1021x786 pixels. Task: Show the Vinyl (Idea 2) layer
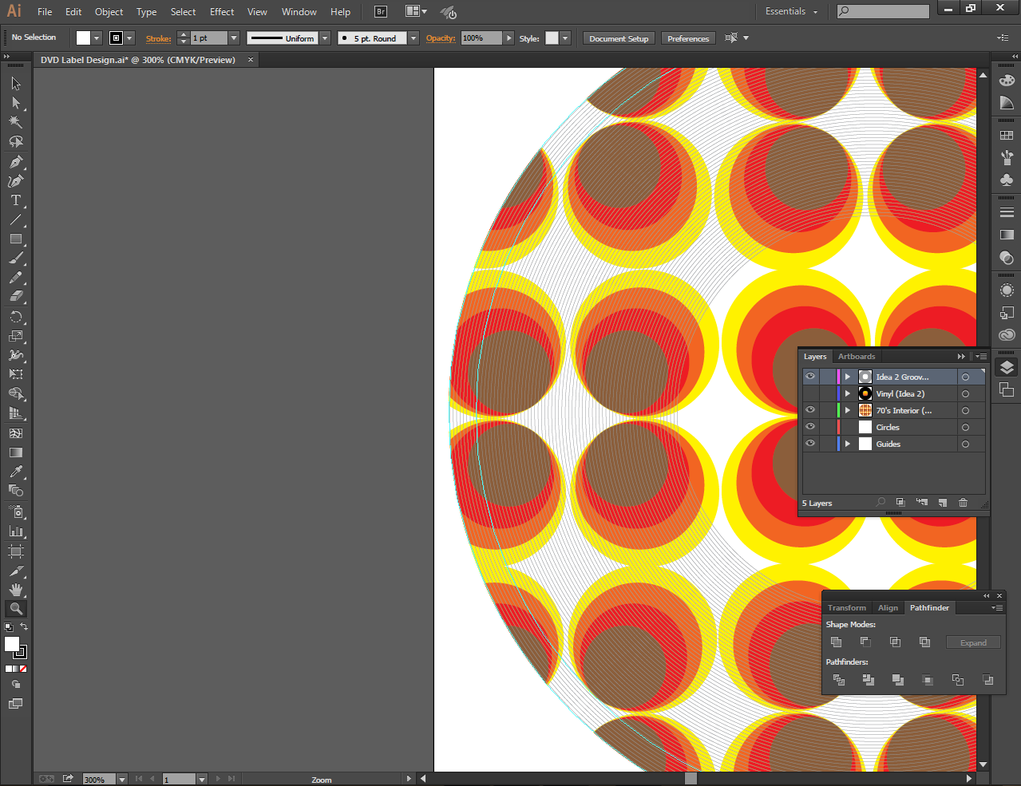810,393
